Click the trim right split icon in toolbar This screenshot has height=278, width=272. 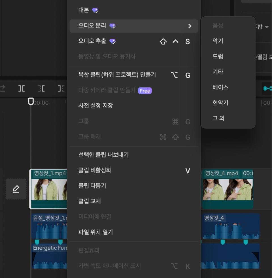coord(61,88)
